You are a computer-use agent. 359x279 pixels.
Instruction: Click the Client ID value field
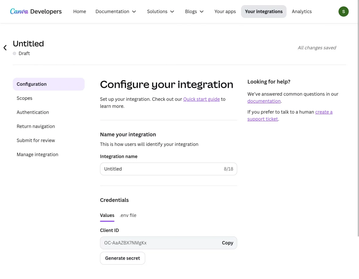168,243
